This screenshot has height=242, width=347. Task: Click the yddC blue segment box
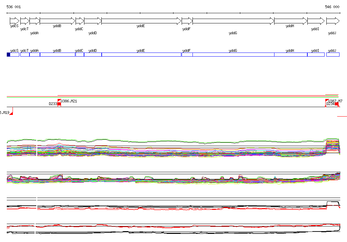coord(80,55)
